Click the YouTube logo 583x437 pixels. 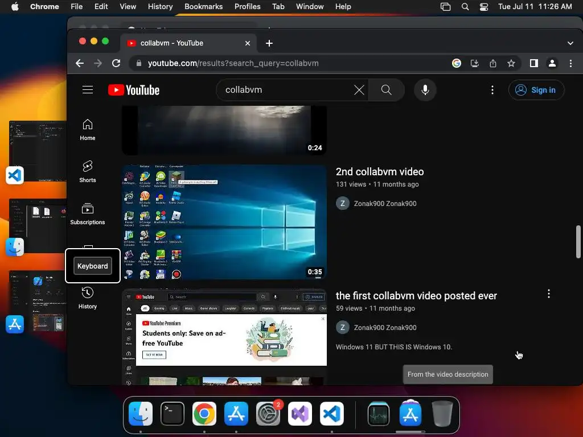(134, 90)
